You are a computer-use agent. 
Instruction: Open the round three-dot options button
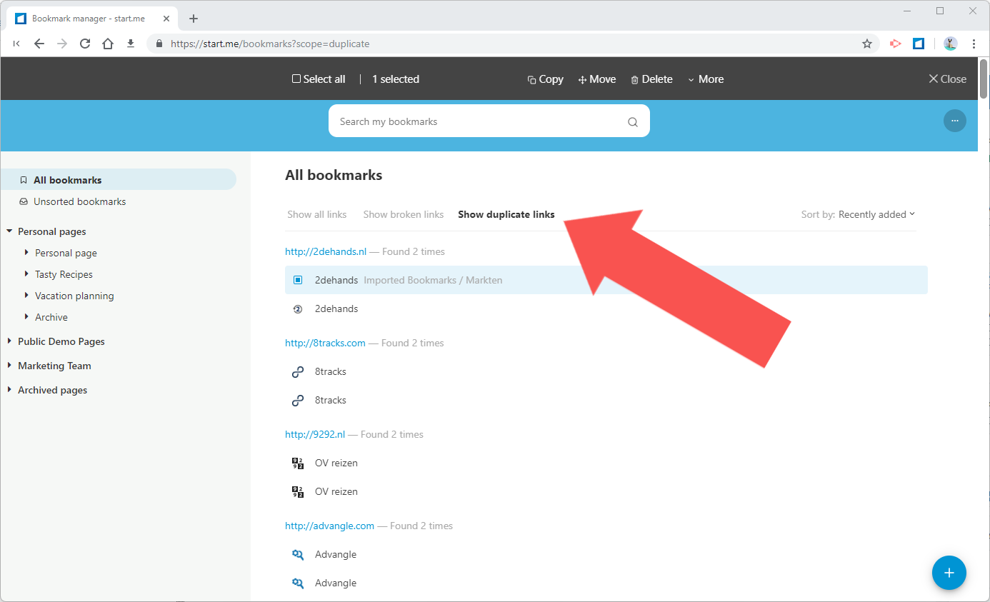click(955, 121)
